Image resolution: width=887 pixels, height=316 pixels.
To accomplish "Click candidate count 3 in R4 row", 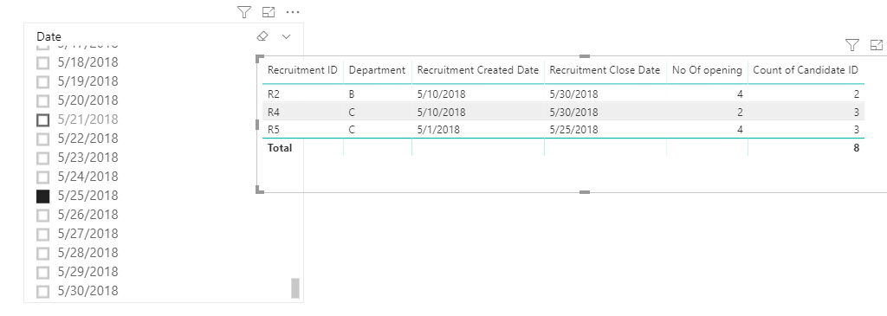I will tap(857, 112).
